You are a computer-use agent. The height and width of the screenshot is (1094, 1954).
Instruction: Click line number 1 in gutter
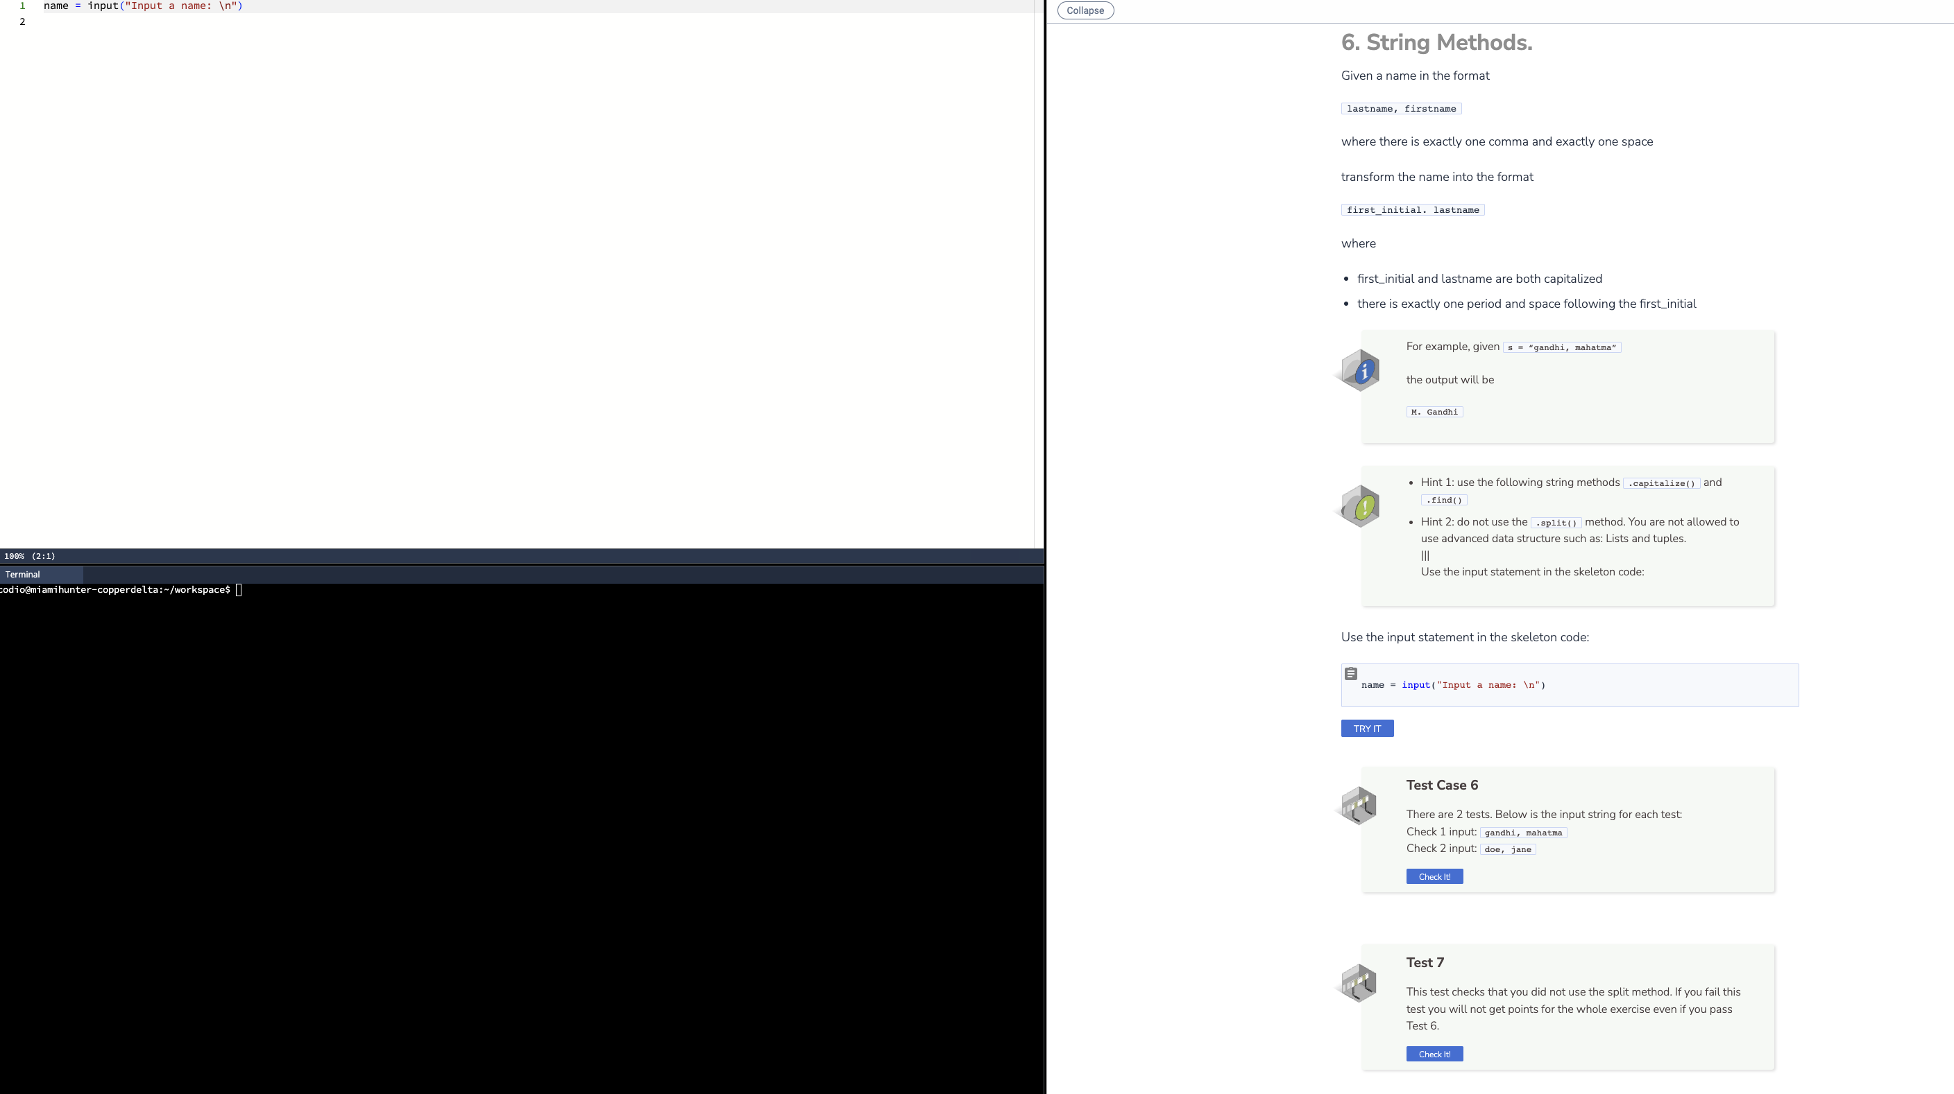click(x=22, y=6)
